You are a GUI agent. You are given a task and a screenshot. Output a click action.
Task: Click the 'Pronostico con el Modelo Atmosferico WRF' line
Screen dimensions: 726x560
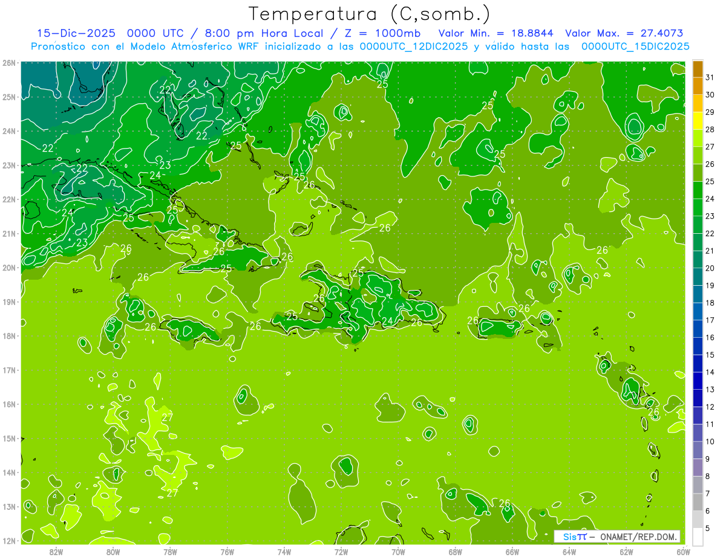[x=146, y=47]
